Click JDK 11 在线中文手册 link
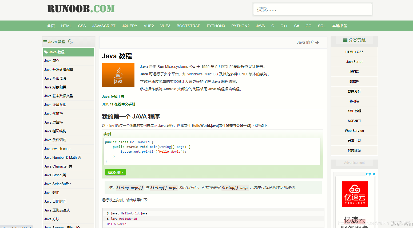 tap(118, 104)
